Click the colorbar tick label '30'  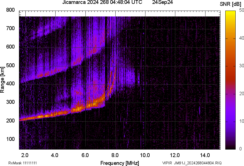tap(241, 66)
